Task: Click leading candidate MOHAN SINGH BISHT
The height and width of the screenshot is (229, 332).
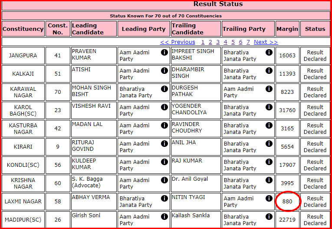Action: click(91, 91)
